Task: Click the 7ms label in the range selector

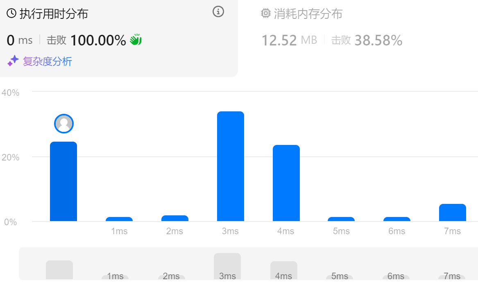Action: coord(452,276)
